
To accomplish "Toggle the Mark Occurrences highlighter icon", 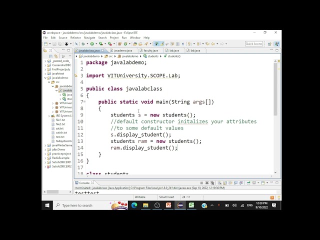I will coord(162,44).
